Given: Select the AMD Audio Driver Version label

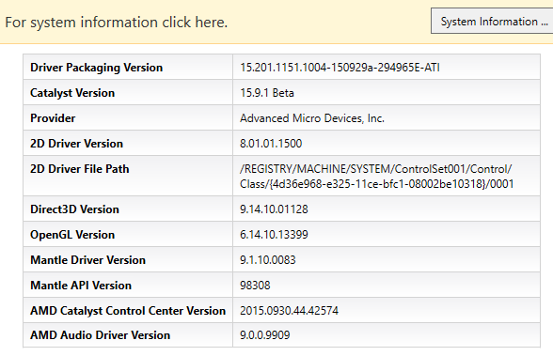Looking at the screenshot, I should 100,335.
